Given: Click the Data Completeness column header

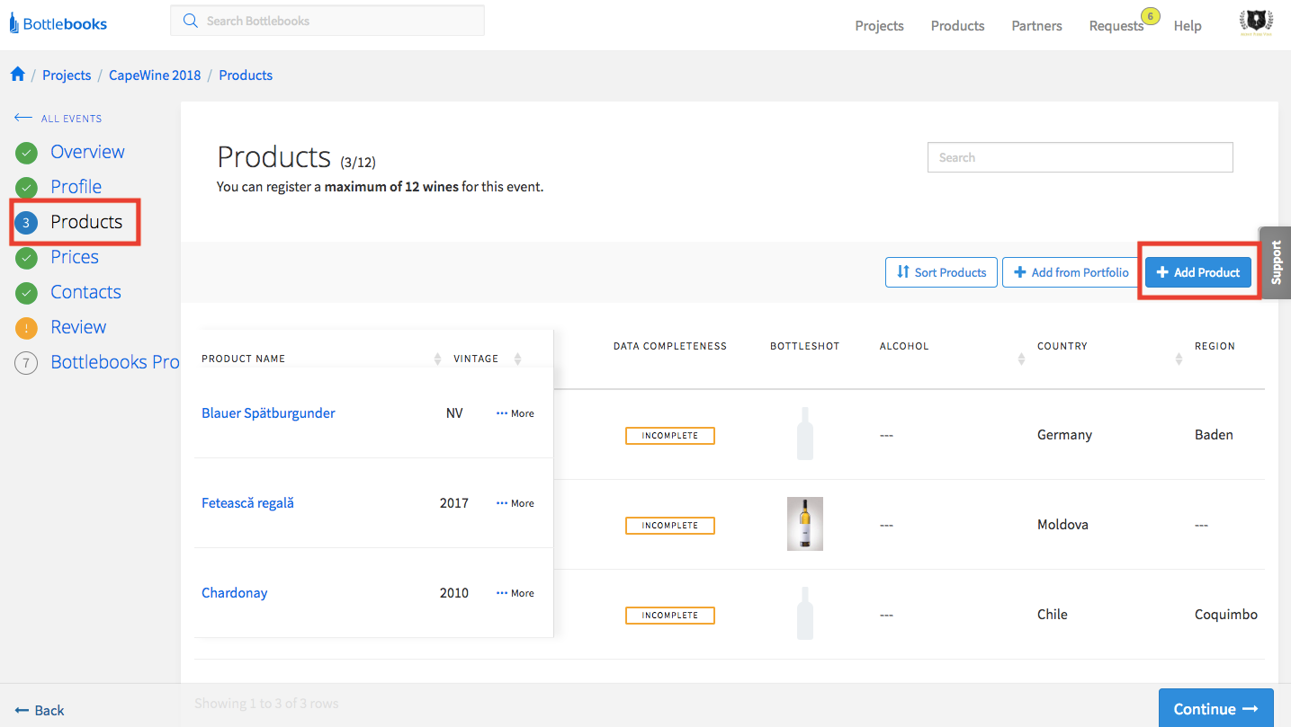Looking at the screenshot, I should pos(670,346).
